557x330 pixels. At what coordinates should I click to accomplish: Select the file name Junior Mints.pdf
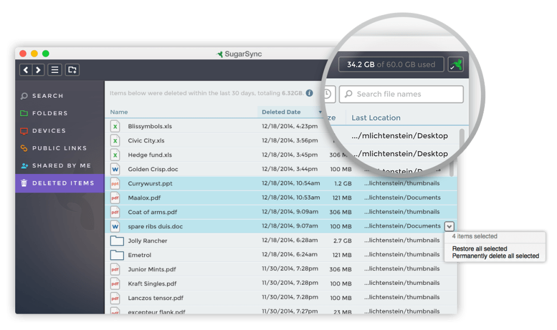[x=152, y=269]
